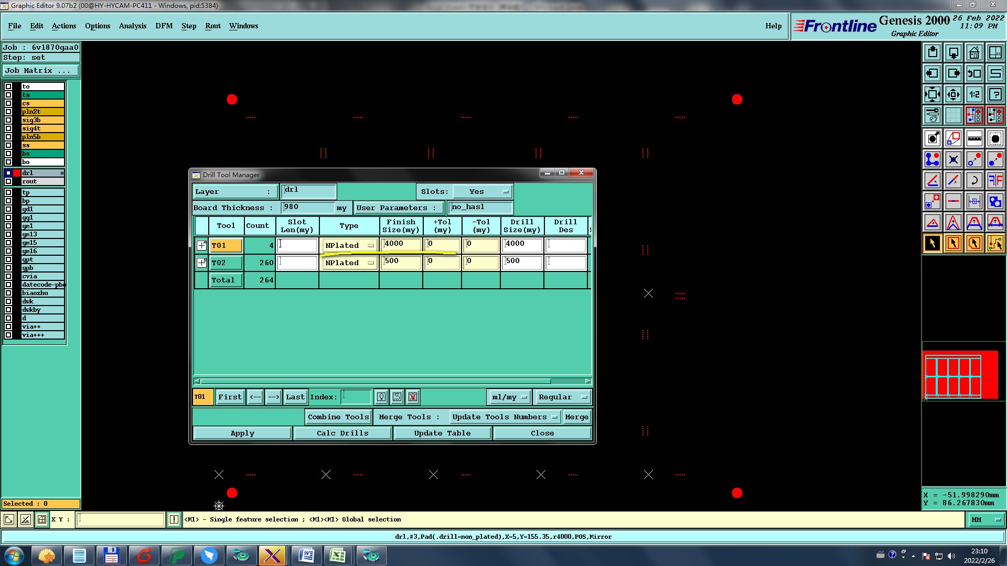Open the Help menu

[773, 26]
